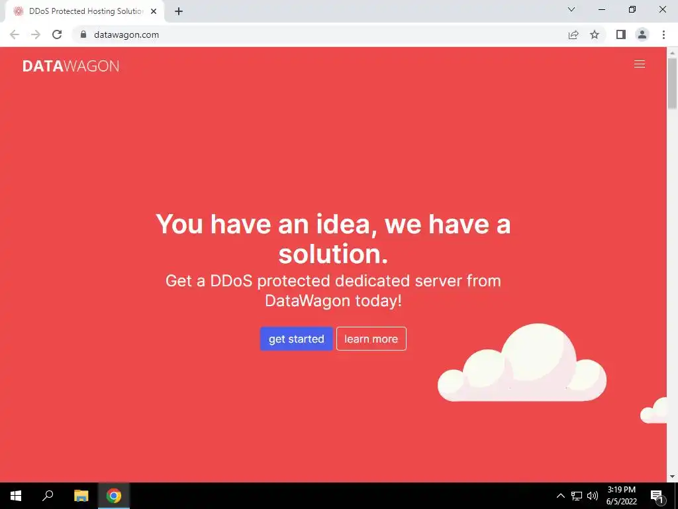Open Chrome three-dot menu
678x509 pixels.
(663, 34)
